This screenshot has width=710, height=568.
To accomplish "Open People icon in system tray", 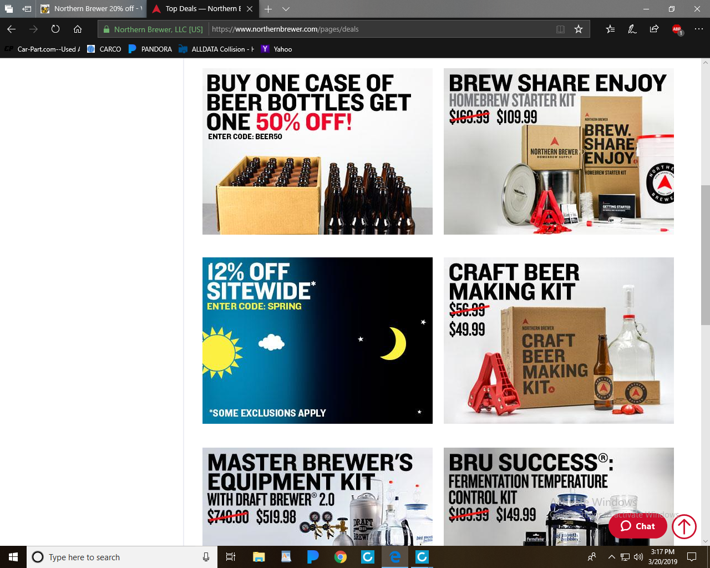I will pos(592,557).
